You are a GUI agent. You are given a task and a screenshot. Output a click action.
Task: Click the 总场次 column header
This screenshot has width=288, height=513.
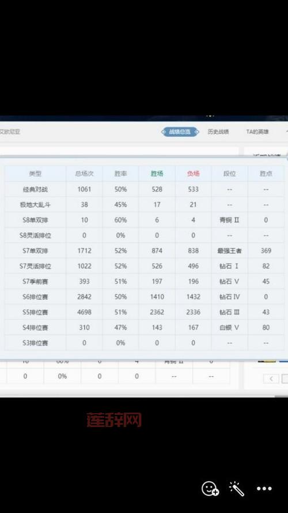point(84,174)
